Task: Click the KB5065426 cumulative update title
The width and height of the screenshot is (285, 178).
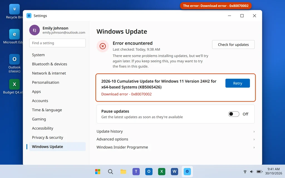Action: (159, 84)
